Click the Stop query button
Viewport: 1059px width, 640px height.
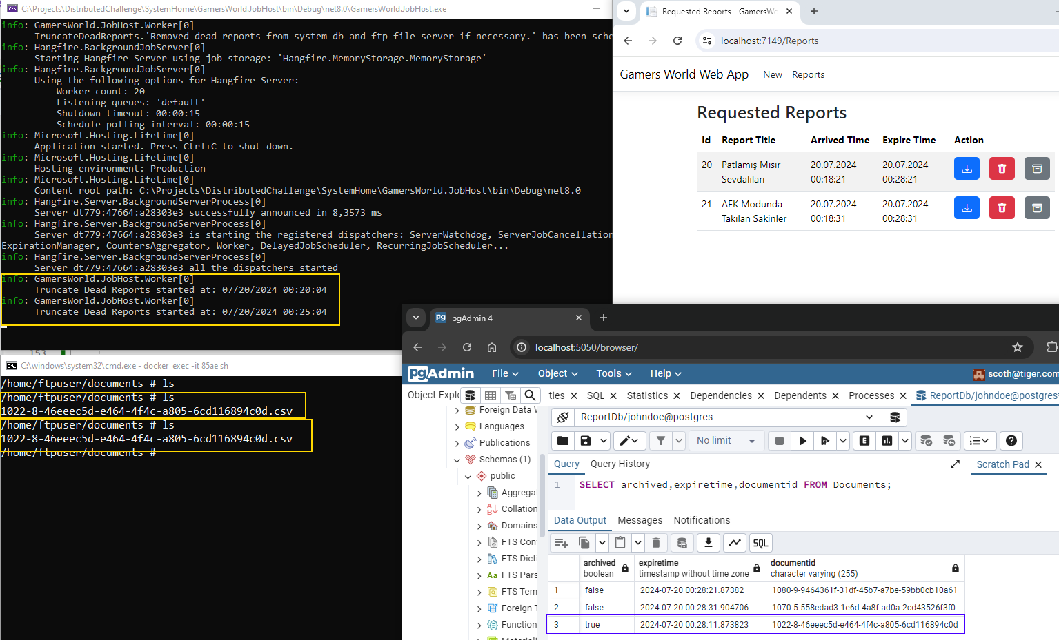[780, 440]
